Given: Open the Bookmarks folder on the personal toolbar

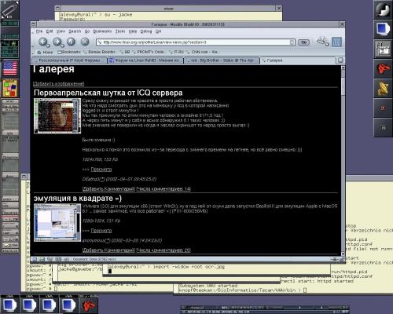Looking at the screenshot, I should pos(69,52).
